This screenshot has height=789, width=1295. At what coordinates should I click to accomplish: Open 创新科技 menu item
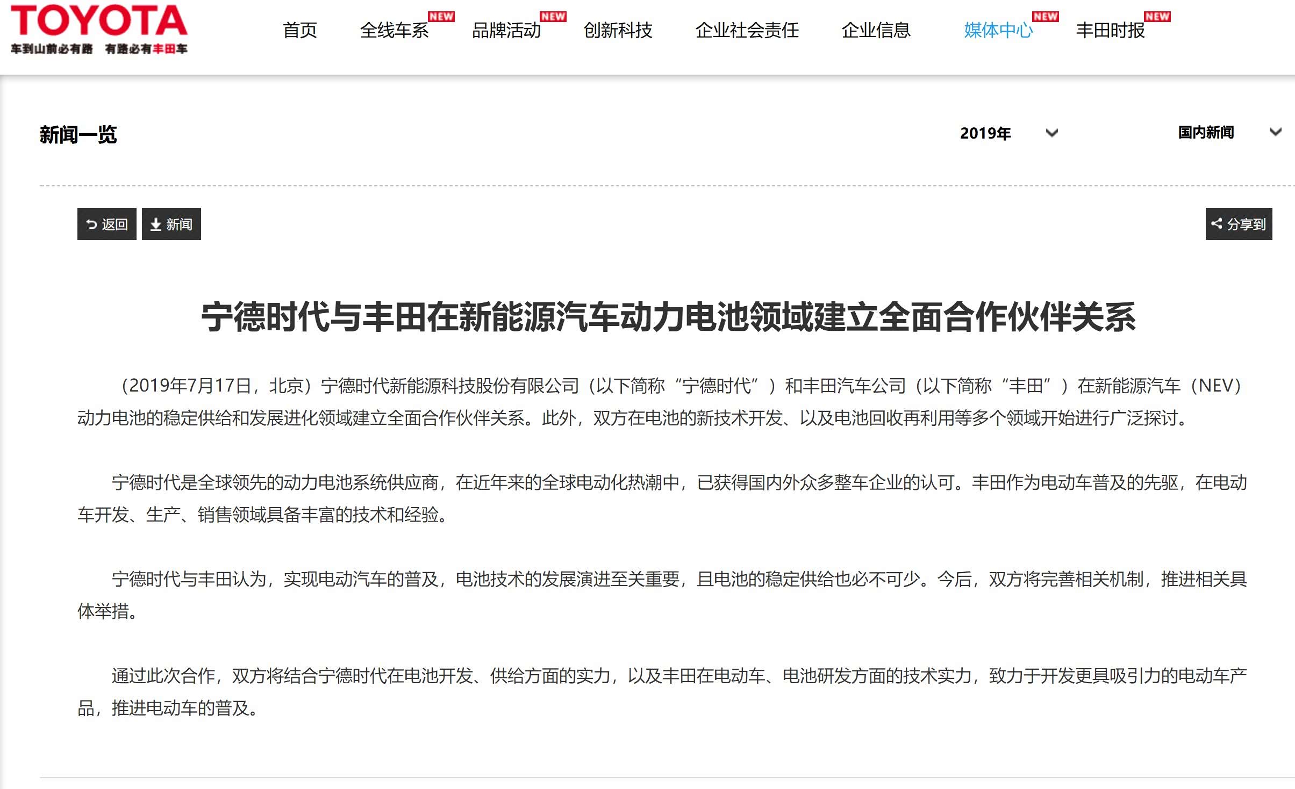click(x=618, y=31)
